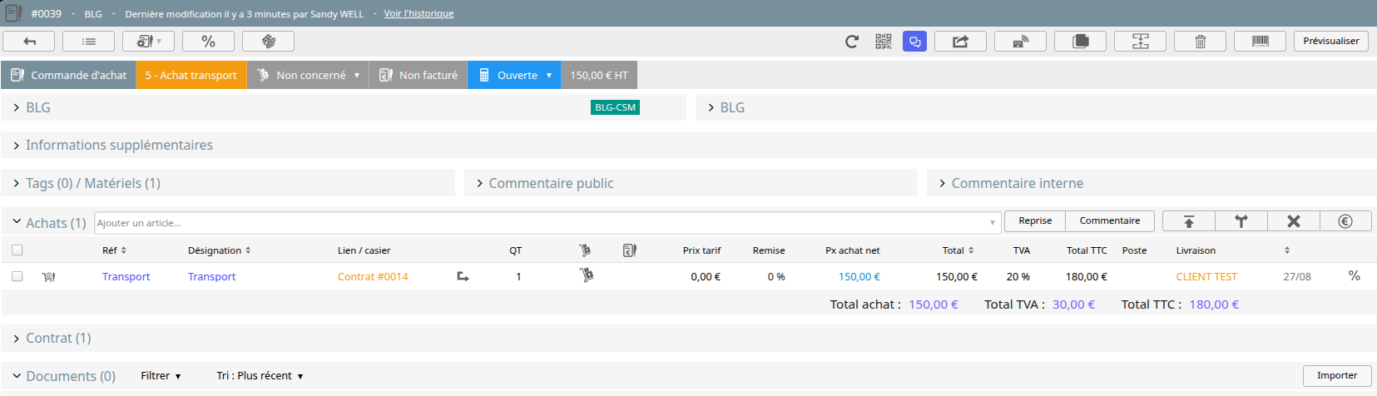Click the Prévisualiser button

coord(1331,41)
